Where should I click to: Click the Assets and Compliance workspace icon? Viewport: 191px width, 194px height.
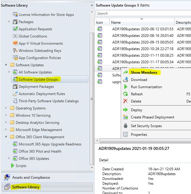7,177
